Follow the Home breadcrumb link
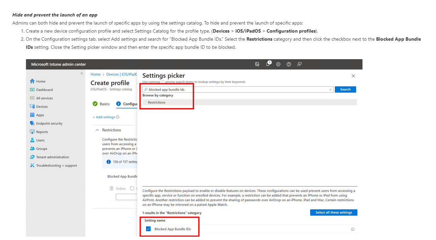The width and height of the screenshot is (436, 240). click(95, 74)
